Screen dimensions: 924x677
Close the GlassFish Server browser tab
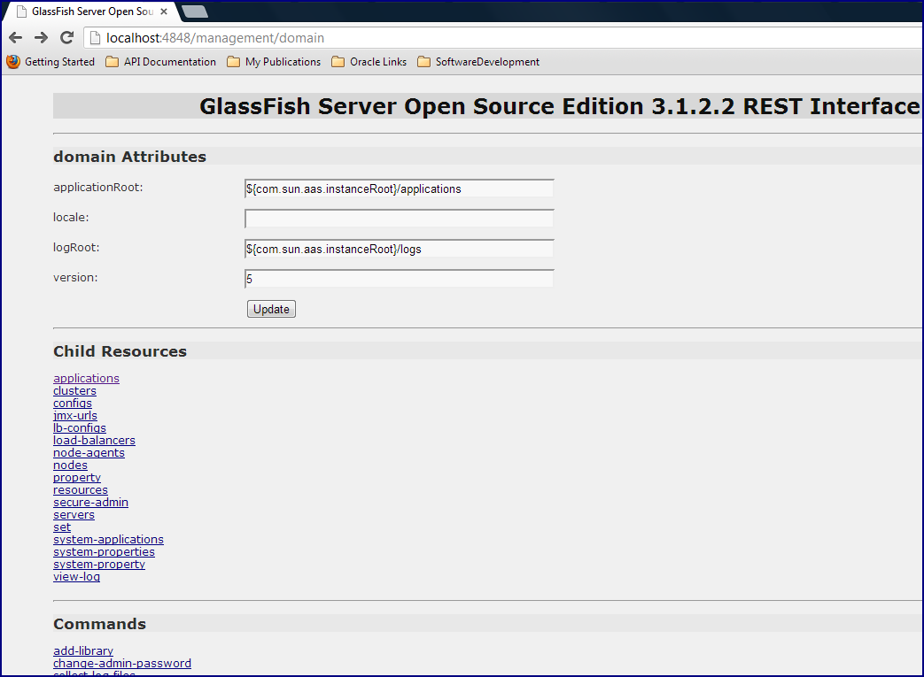(x=164, y=12)
